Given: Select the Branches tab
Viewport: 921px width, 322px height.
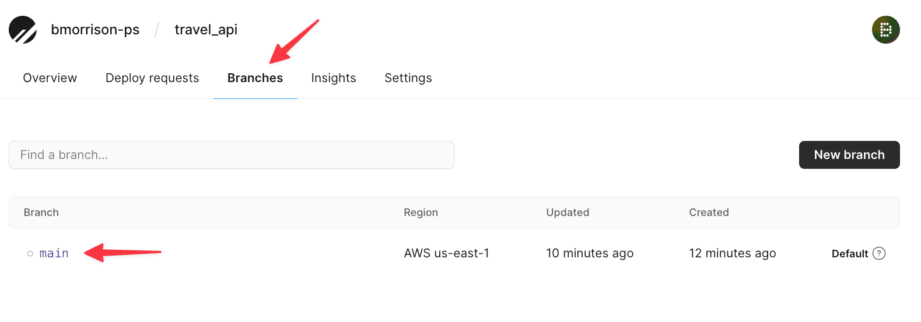Looking at the screenshot, I should coord(255,78).
